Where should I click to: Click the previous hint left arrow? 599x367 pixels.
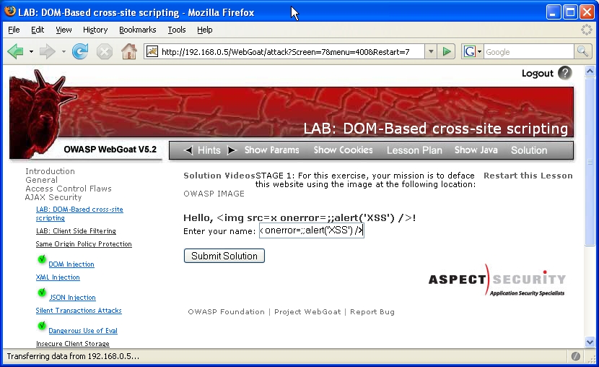tap(188, 150)
